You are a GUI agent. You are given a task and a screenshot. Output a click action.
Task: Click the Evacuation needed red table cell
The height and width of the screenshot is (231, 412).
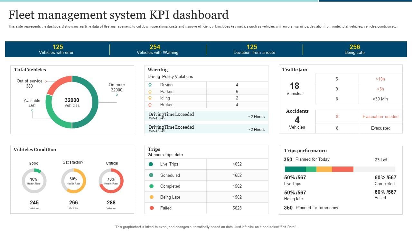point(380,116)
